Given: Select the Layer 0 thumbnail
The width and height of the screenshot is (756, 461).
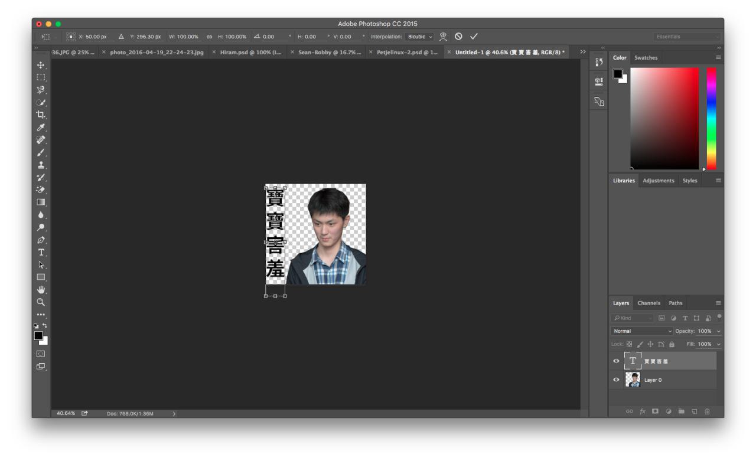Looking at the screenshot, I should 633,380.
